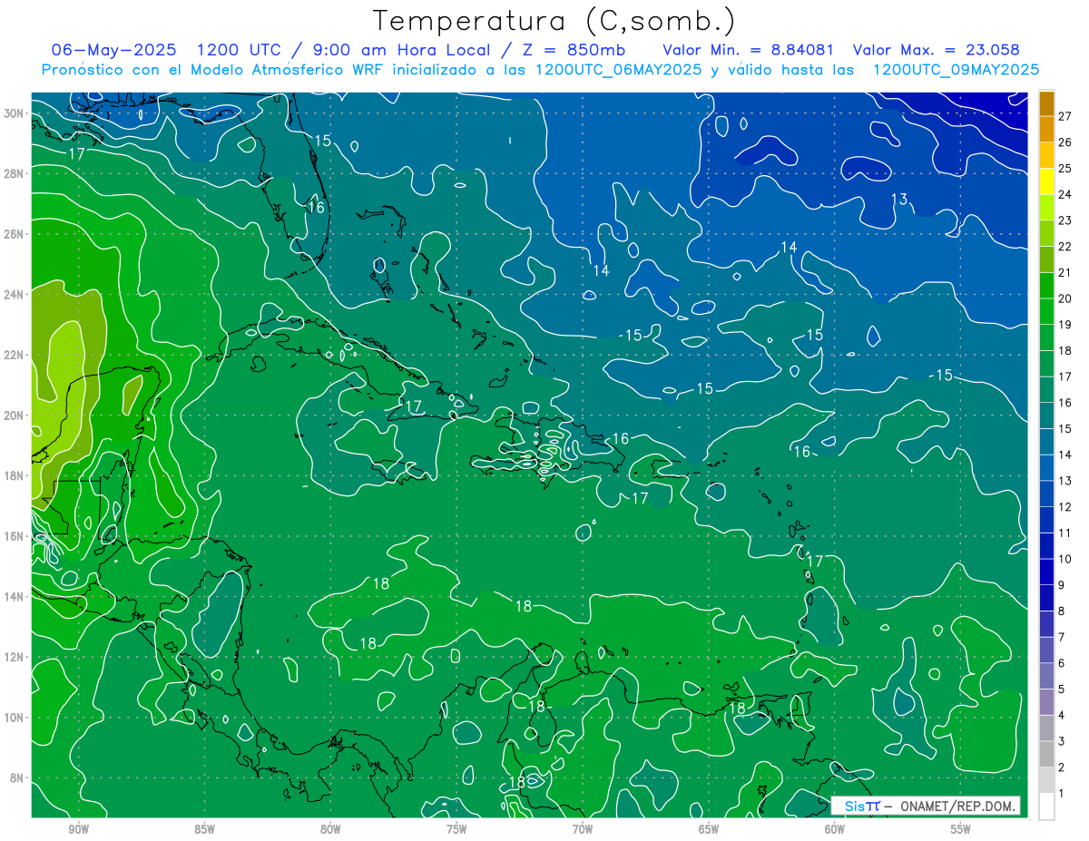Pick the legend swatch between 21 and 20
The width and height of the screenshot is (1089, 841).
(1046, 286)
